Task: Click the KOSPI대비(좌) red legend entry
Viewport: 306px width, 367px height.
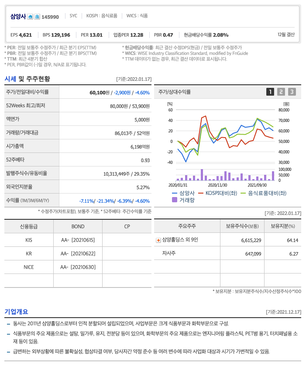Action: click(217, 193)
